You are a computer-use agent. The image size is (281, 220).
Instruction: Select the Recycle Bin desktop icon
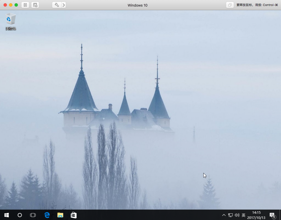coord(10,21)
